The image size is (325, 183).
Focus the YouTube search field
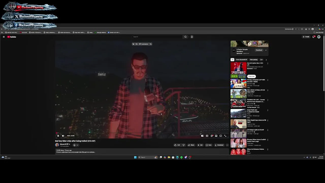(157, 37)
